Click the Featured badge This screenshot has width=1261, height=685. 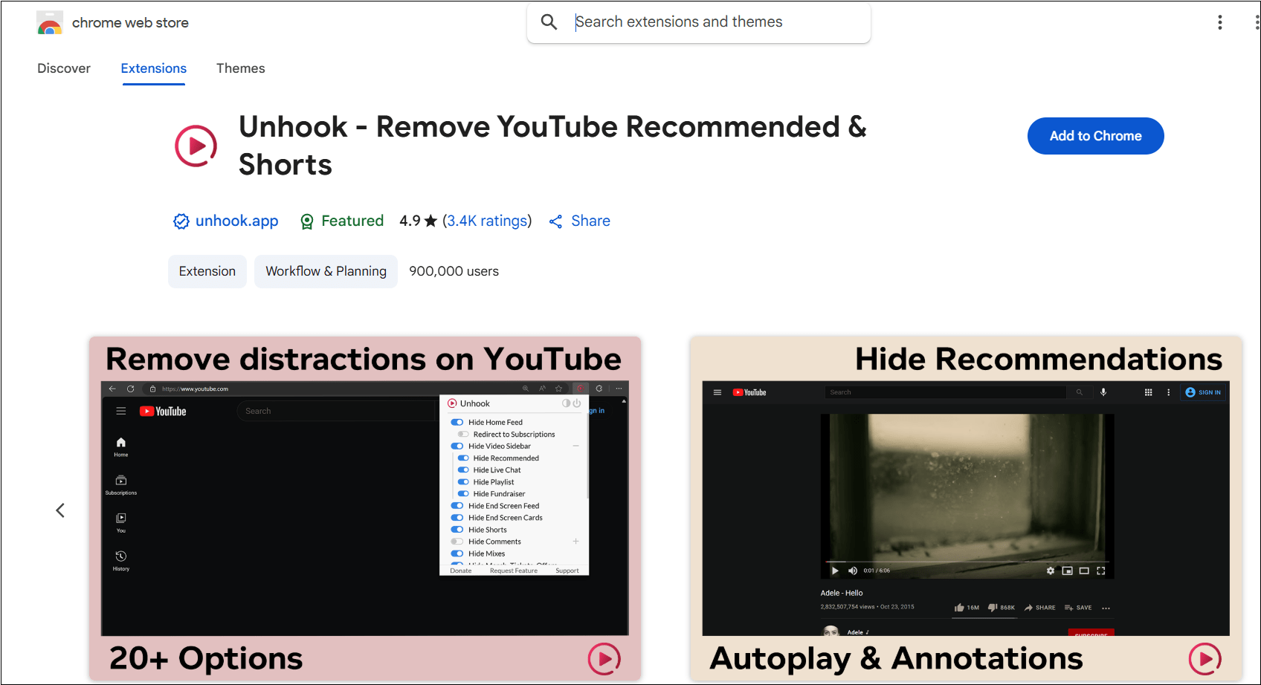342,221
